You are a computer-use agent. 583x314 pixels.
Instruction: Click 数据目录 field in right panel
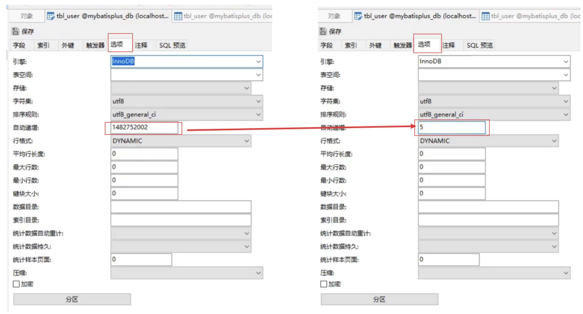(488, 207)
